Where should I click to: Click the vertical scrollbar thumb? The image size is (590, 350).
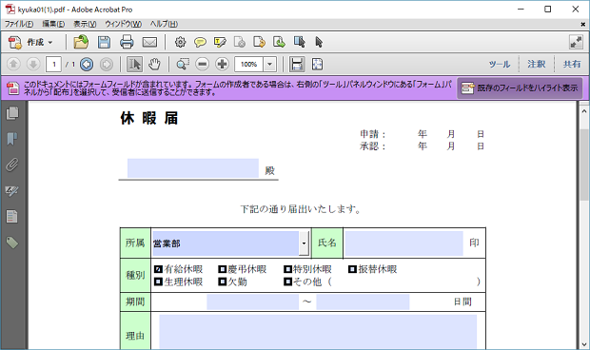pyautogui.click(x=584, y=165)
